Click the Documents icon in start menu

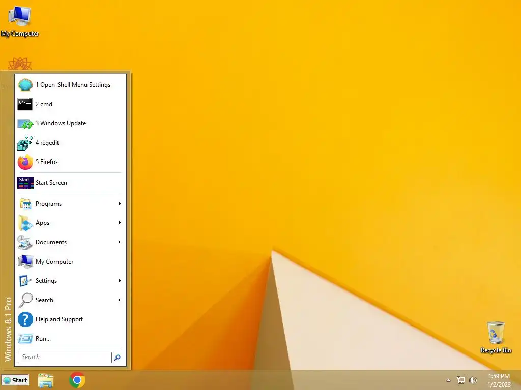click(25, 242)
